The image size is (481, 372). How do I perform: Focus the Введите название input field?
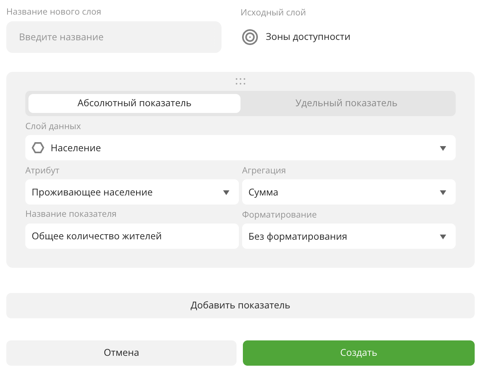tap(114, 37)
